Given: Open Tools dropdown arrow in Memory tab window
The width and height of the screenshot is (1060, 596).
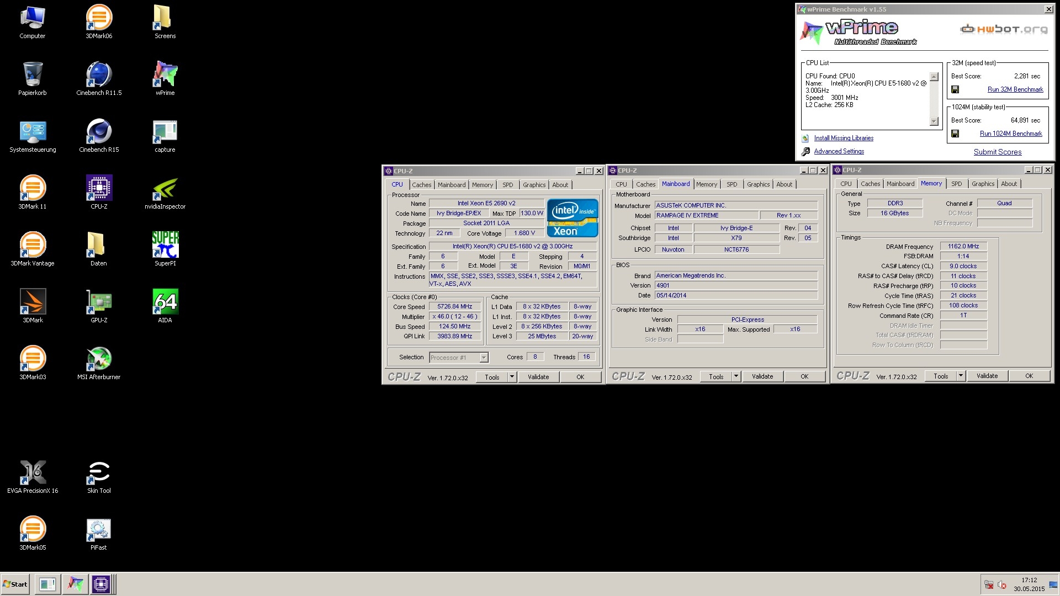Looking at the screenshot, I should (x=961, y=376).
